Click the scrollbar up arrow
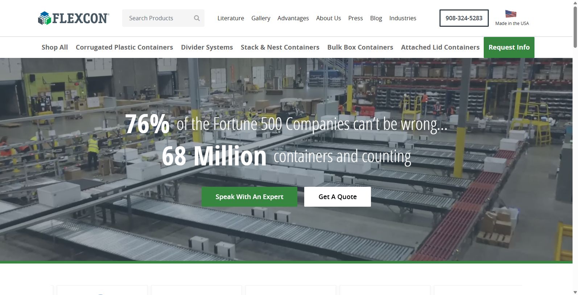Viewport: 578px width, 295px height. tap(575, 3)
